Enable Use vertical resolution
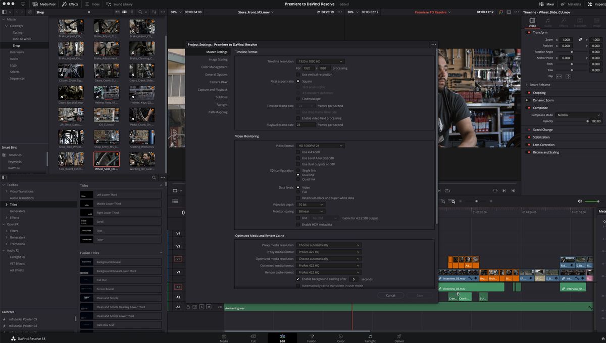This screenshot has height=343, width=606. [298, 74]
